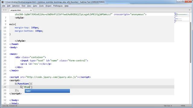Click Line 28, Column 16 status text
This screenshot has width=193, height=108.
click(x=10, y=106)
